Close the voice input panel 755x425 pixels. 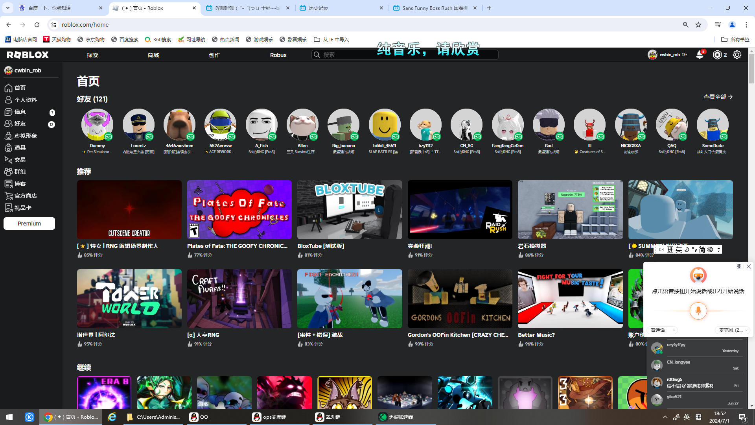(749, 266)
